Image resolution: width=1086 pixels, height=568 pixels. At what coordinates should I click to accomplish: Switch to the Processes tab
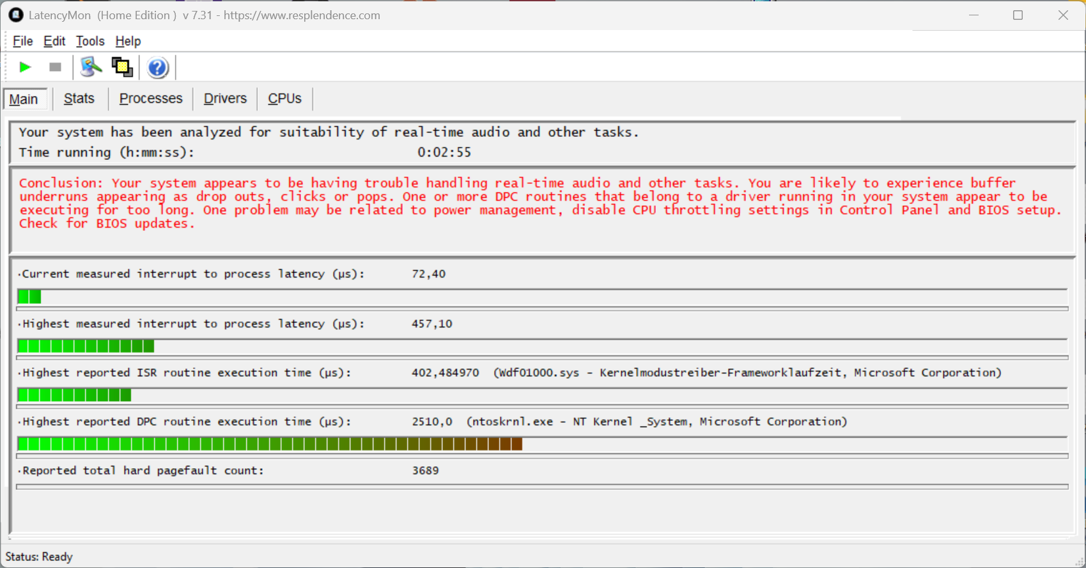tap(151, 99)
